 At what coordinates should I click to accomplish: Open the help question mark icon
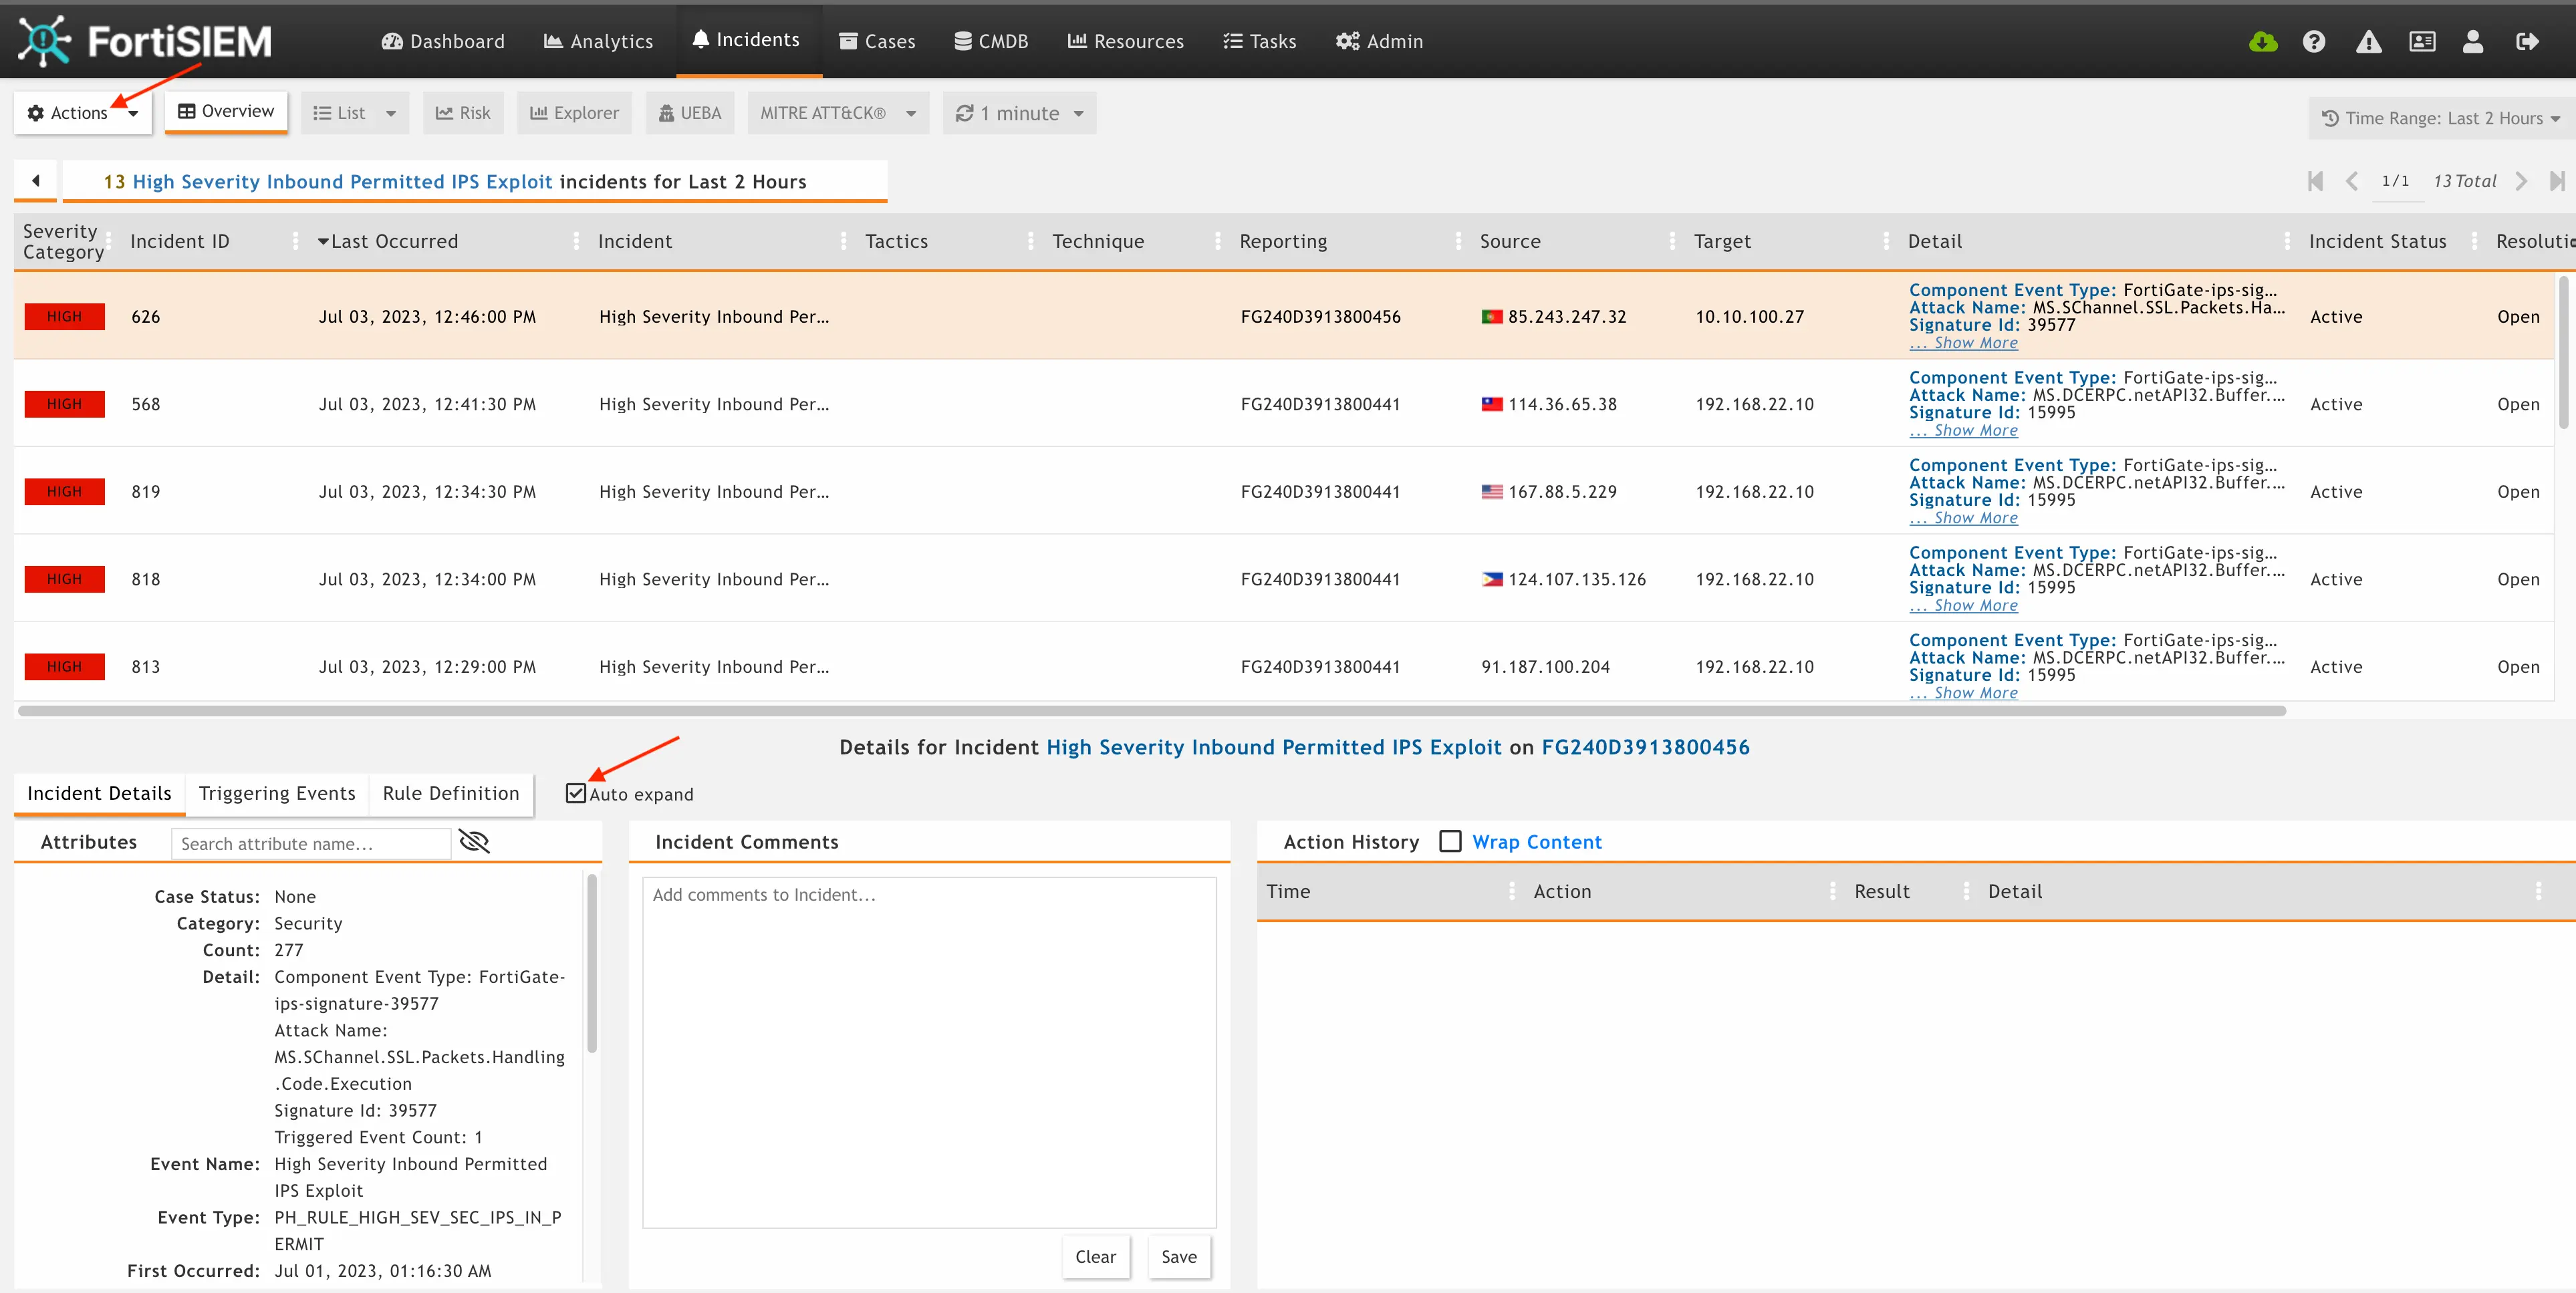pos(2314,41)
